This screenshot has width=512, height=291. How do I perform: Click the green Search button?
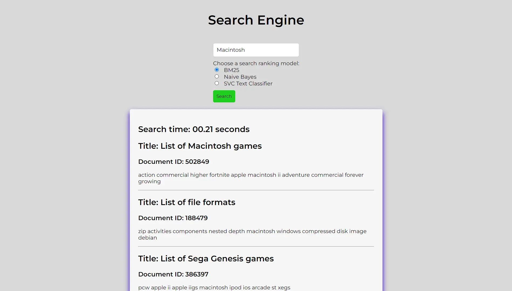(224, 96)
